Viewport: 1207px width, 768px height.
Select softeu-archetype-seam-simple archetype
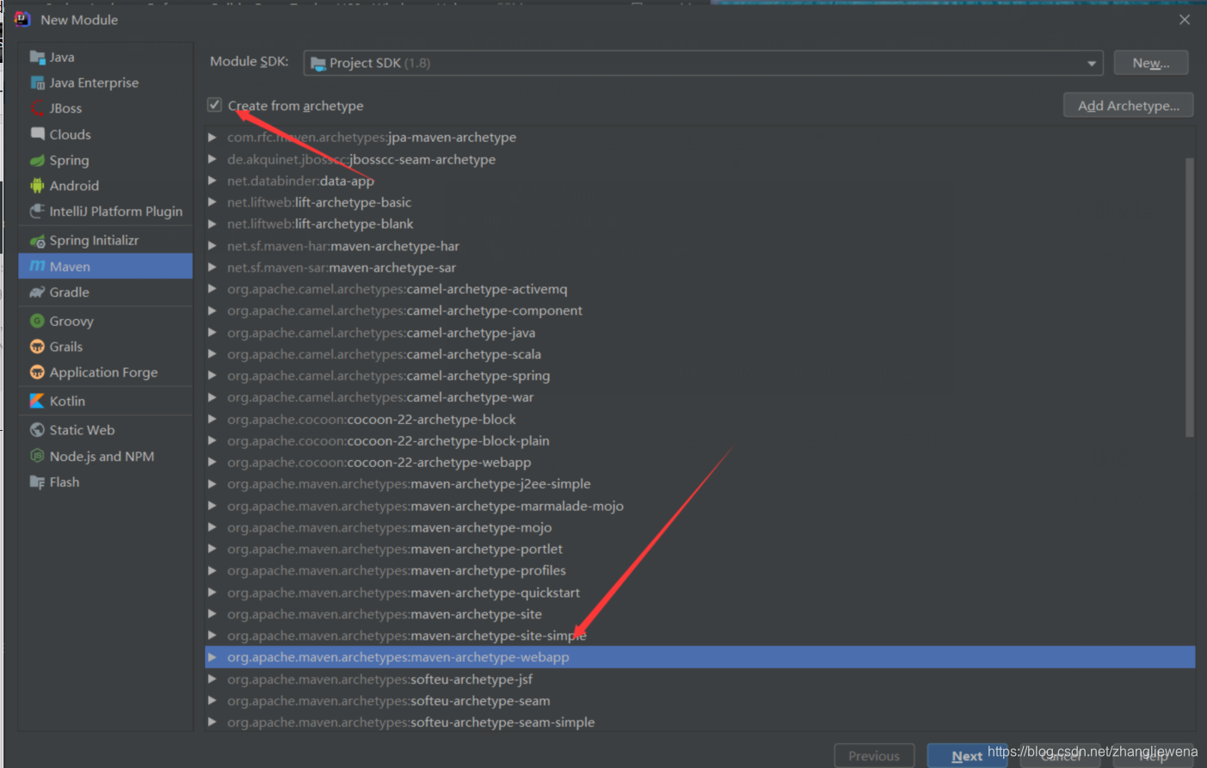click(x=699, y=722)
